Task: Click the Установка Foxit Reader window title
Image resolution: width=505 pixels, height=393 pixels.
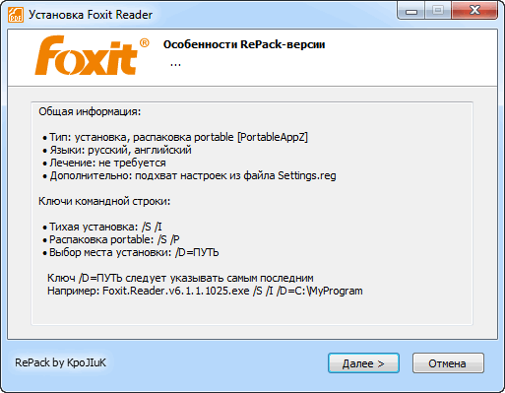Action: tap(91, 15)
